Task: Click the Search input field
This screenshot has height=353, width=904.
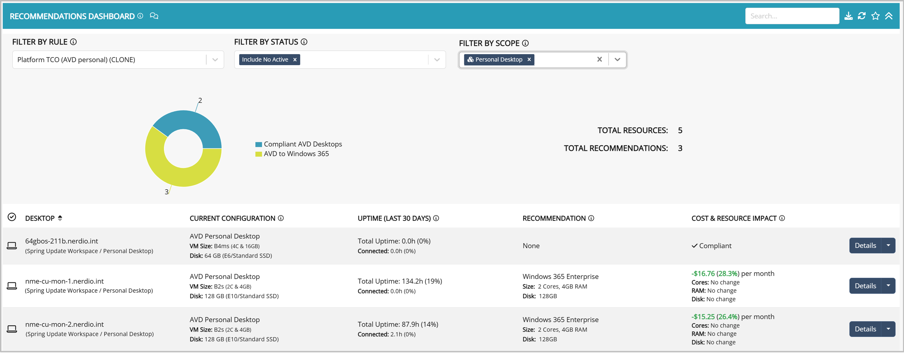Action: [x=792, y=16]
